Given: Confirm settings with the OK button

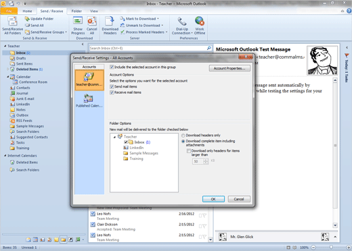Looking at the screenshot, I should pyautogui.click(x=213, y=199).
